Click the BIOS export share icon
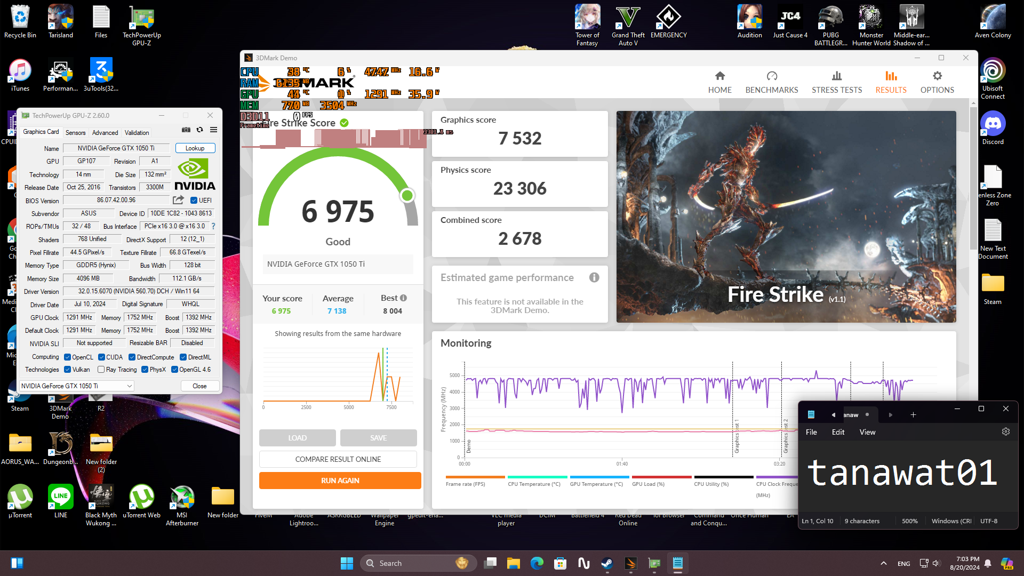The image size is (1024, 576). 178,200
